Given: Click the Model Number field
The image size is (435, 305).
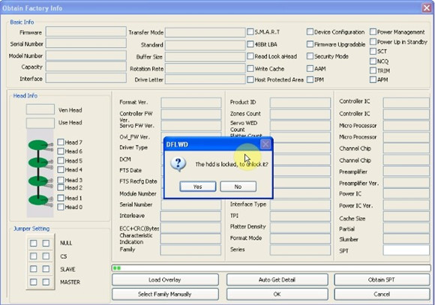Looking at the screenshot, I should pyautogui.click(x=86, y=55).
